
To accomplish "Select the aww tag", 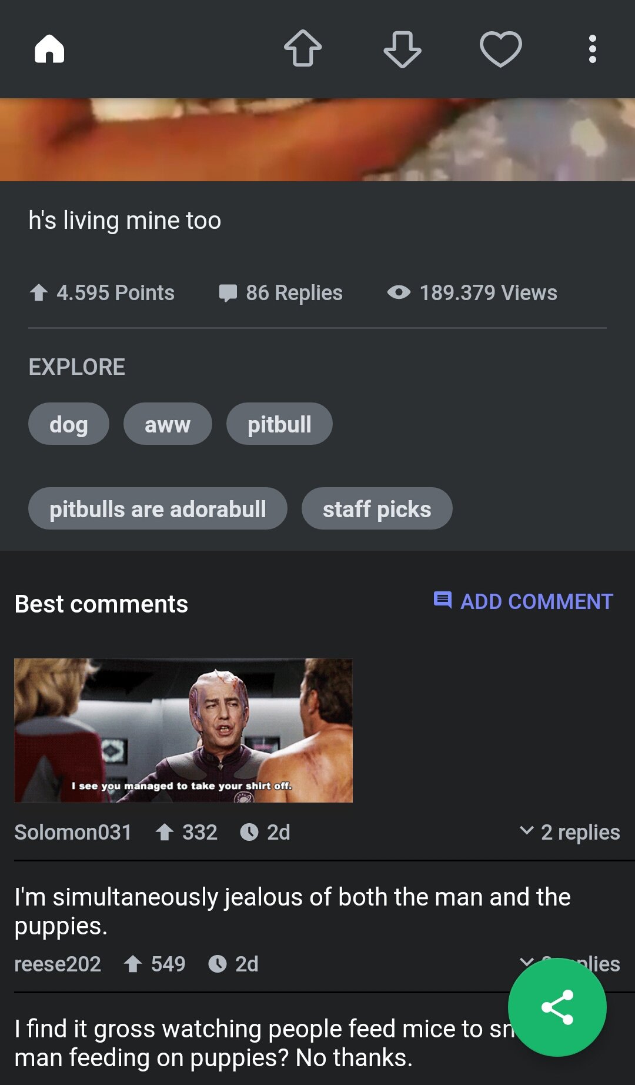I will tap(168, 424).
